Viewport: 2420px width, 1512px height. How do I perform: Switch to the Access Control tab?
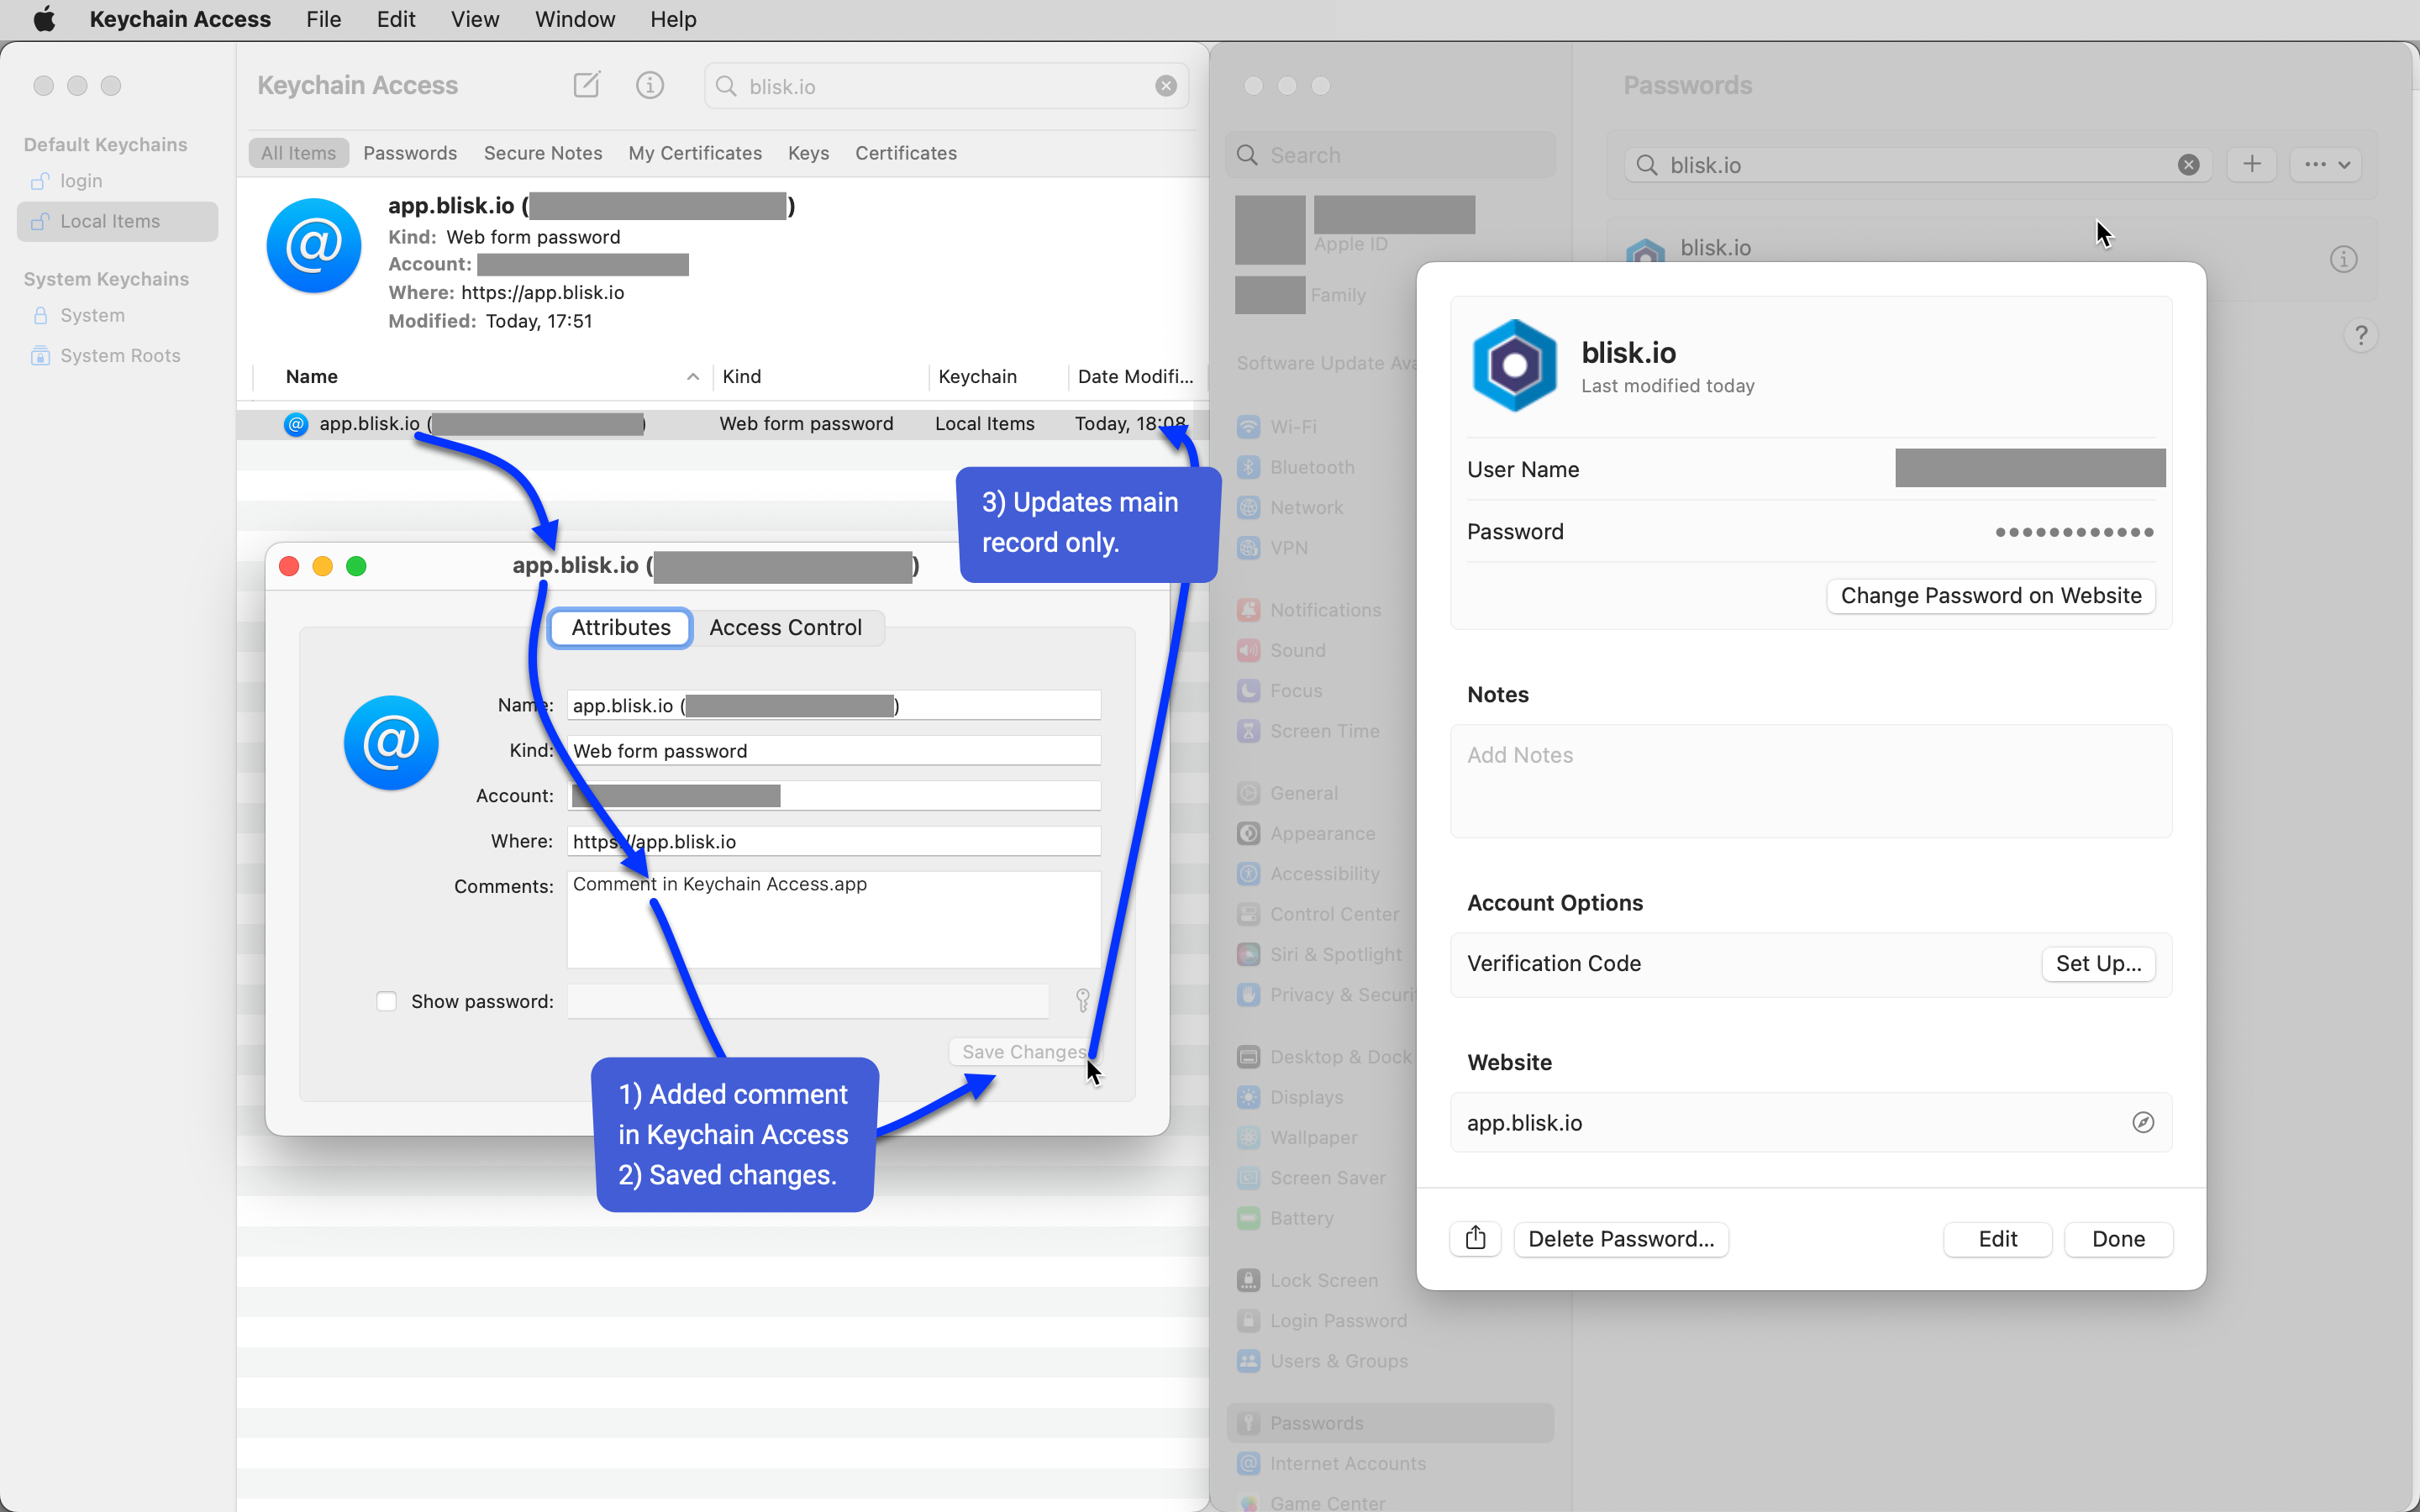[785, 627]
